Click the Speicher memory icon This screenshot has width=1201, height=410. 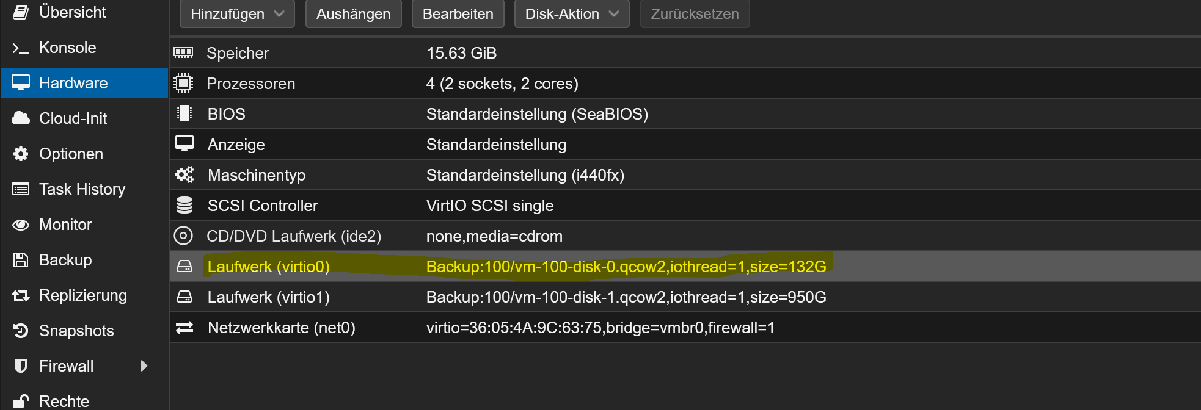point(183,53)
